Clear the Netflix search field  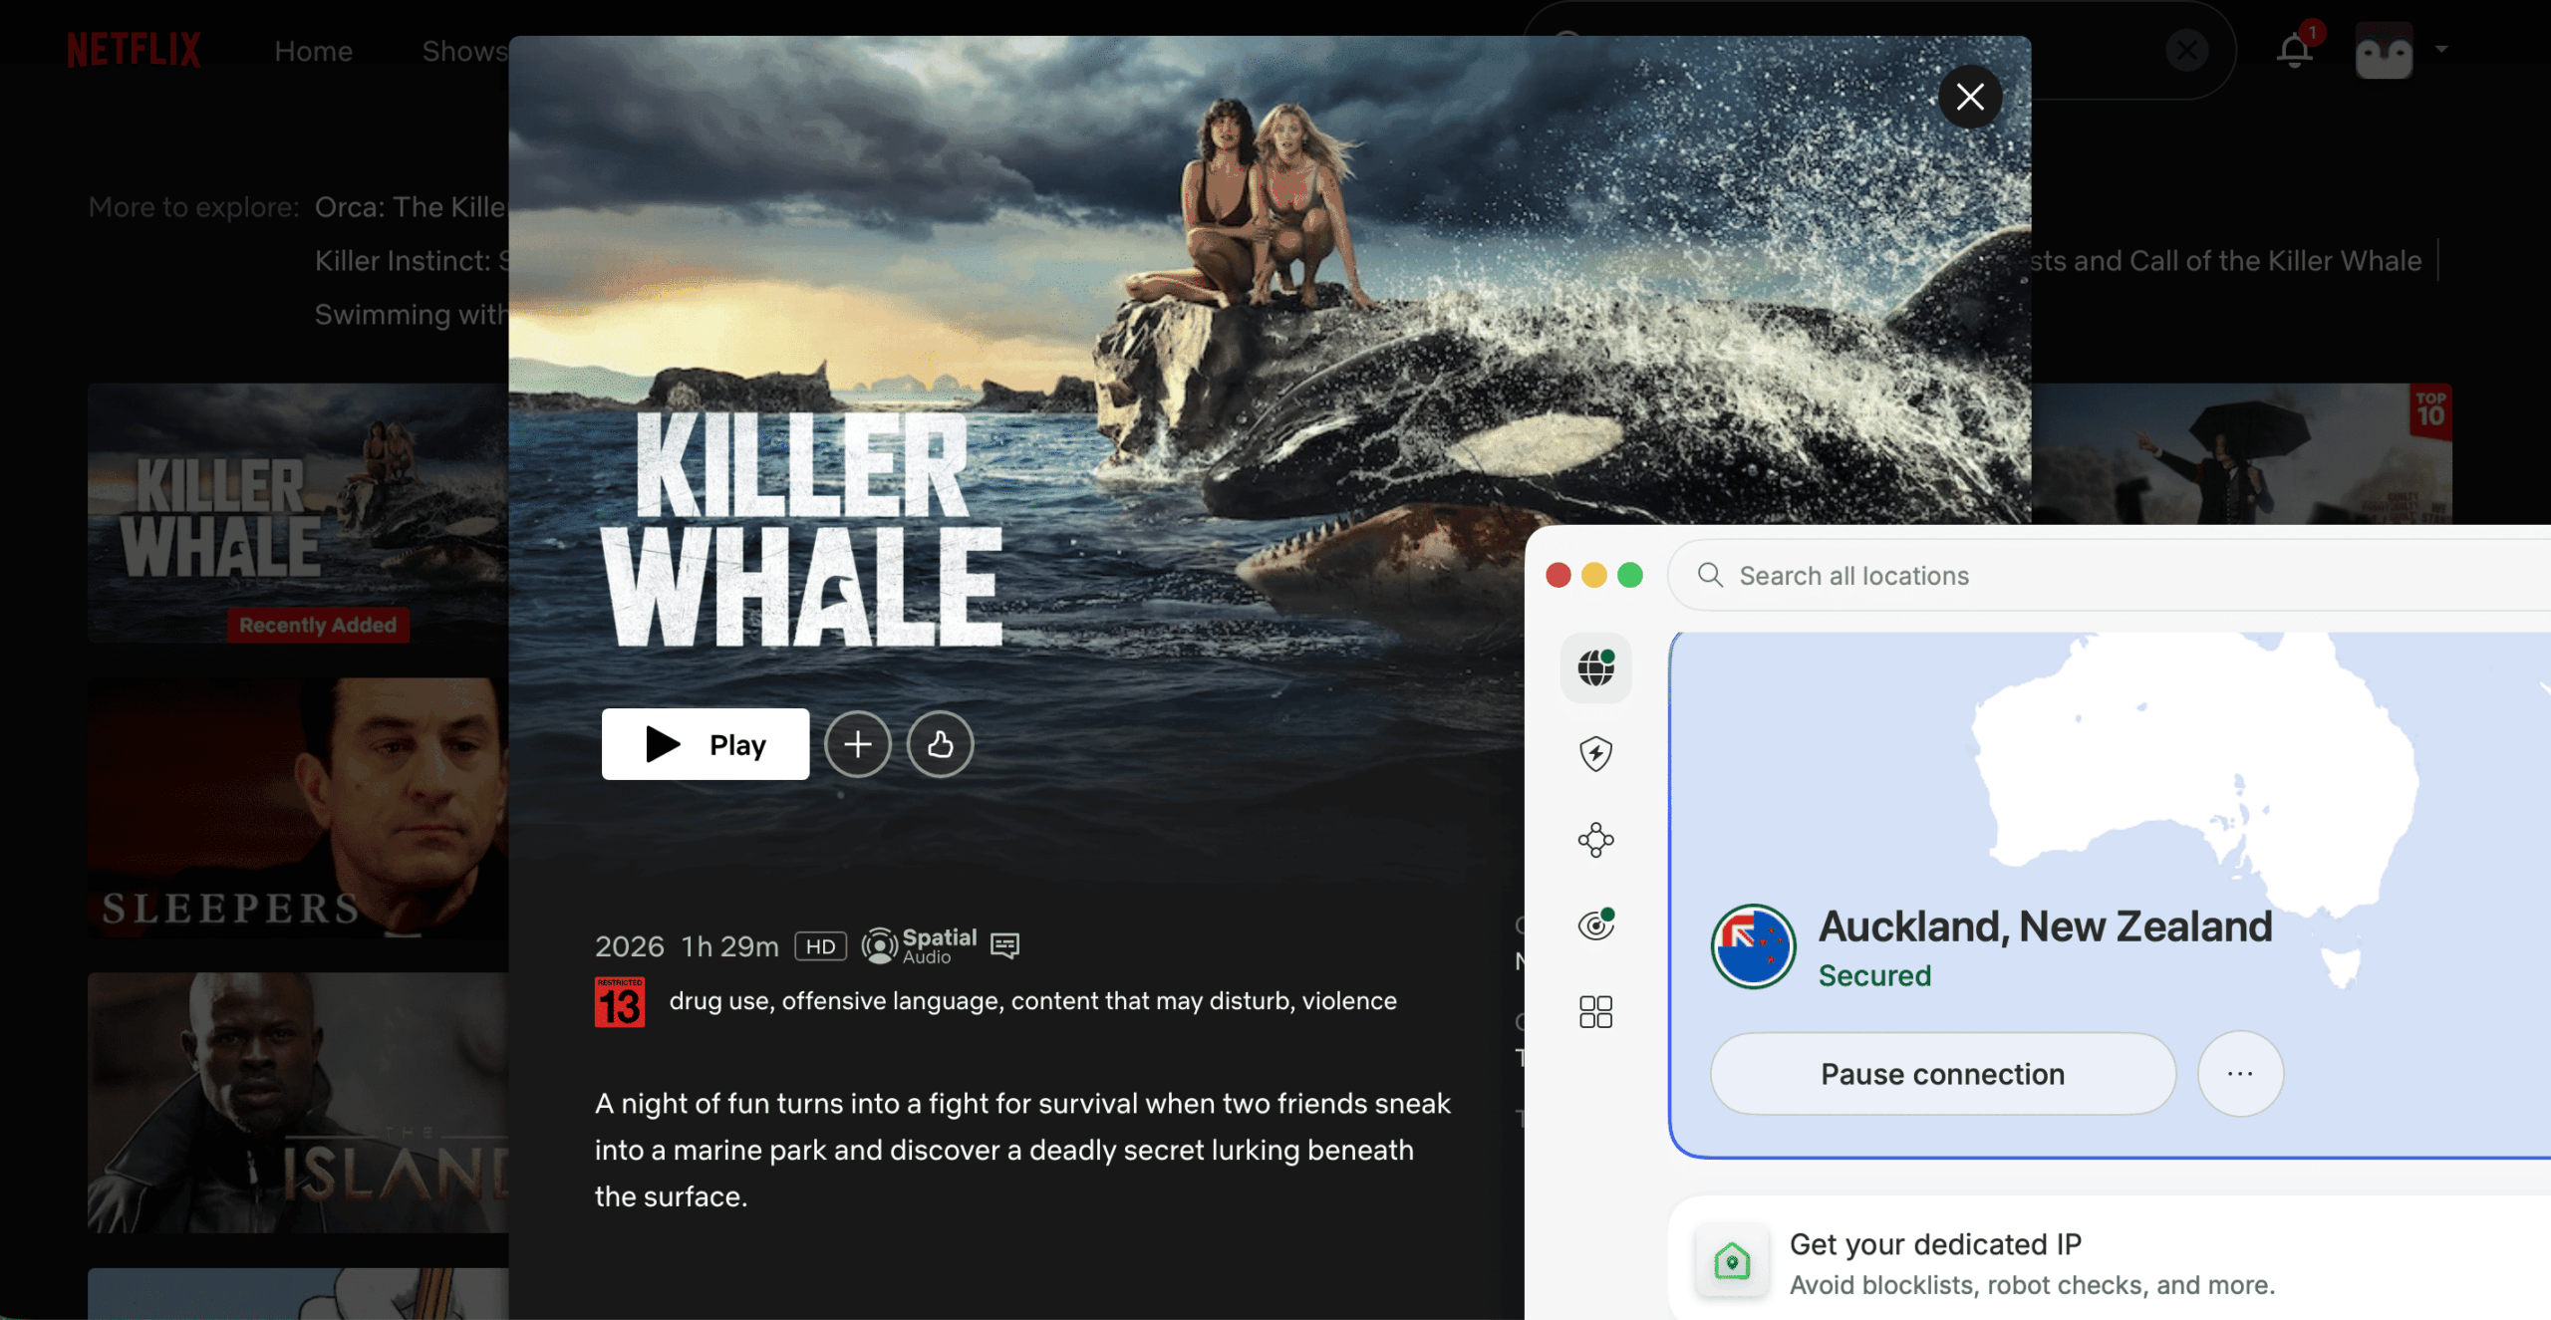[x=2187, y=49]
